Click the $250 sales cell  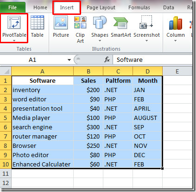pyautogui.click(x=89, y=146)
